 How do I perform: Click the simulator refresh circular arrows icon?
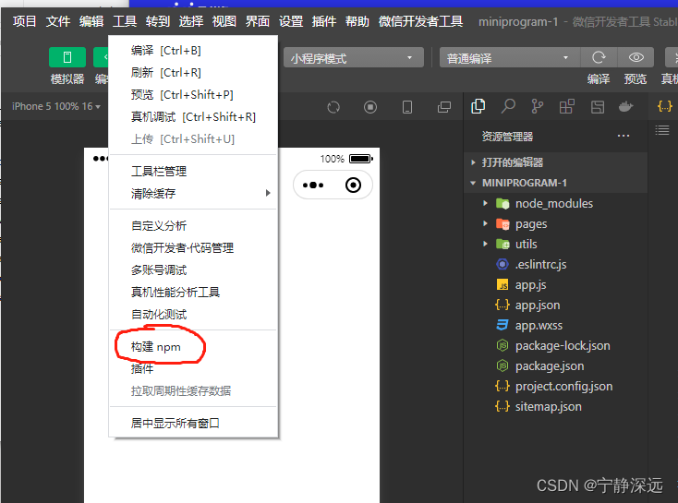333,107
